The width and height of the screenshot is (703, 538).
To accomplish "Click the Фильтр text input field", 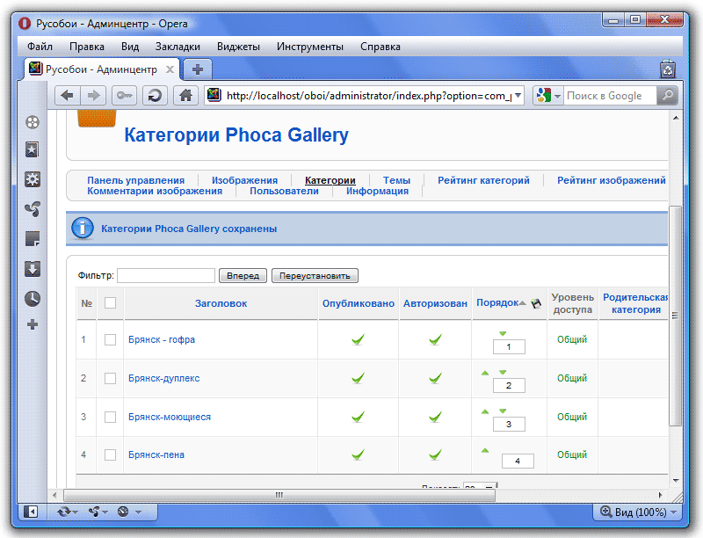I will point(166,275).
